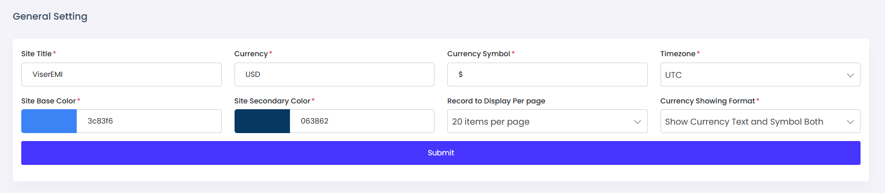This screenshot has width=885, height=193.
Task: Open the Timezone chevron arrow
Action: click(850, 75)
